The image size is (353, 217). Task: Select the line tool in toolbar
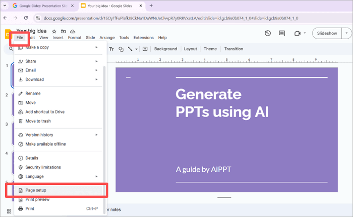[130, 49]
